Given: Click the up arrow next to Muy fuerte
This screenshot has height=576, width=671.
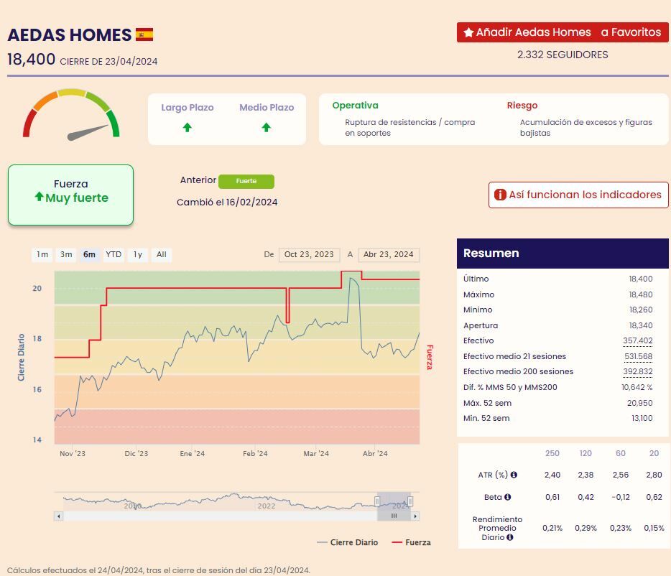Looking at the screenshot, I should (x=39, y=196).
